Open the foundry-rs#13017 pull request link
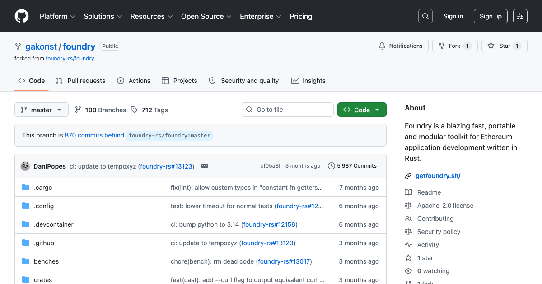This screenshot has width=542, height=284. pos(284,261)
